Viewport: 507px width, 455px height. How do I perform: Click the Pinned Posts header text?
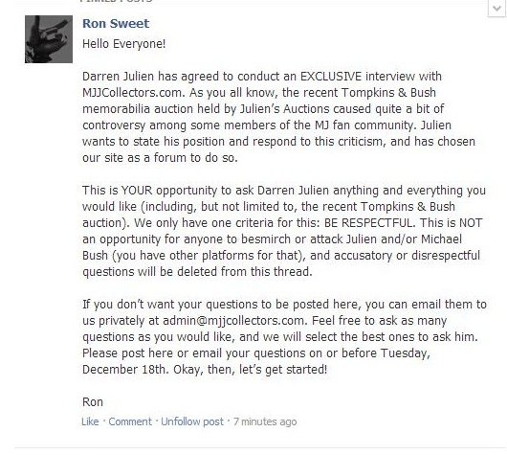point(117,1)
